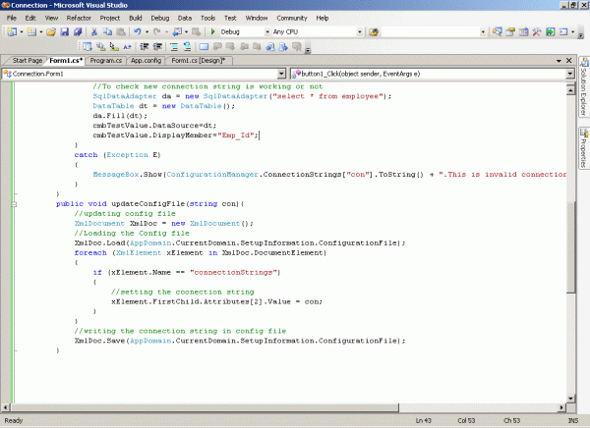The height and width of the screenshot is (428, 590).
Task: Click the Cut scissors icon
Action: 94,32
